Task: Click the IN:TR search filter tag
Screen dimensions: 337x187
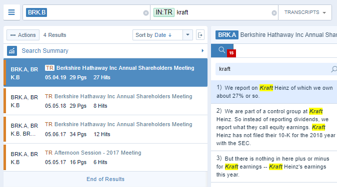Action: click(x=164, y=12)
